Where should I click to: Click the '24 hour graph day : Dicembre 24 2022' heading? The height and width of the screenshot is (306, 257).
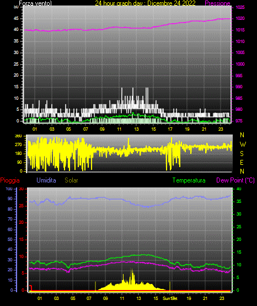coord(145,3)
